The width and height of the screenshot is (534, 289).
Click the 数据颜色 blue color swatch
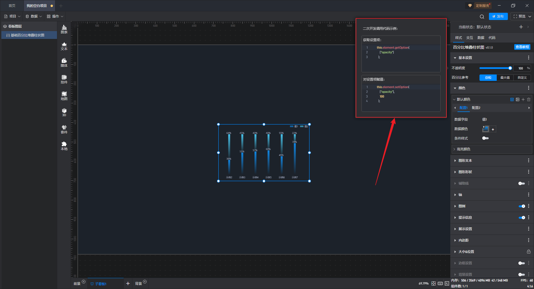click(x=485, y=129)
